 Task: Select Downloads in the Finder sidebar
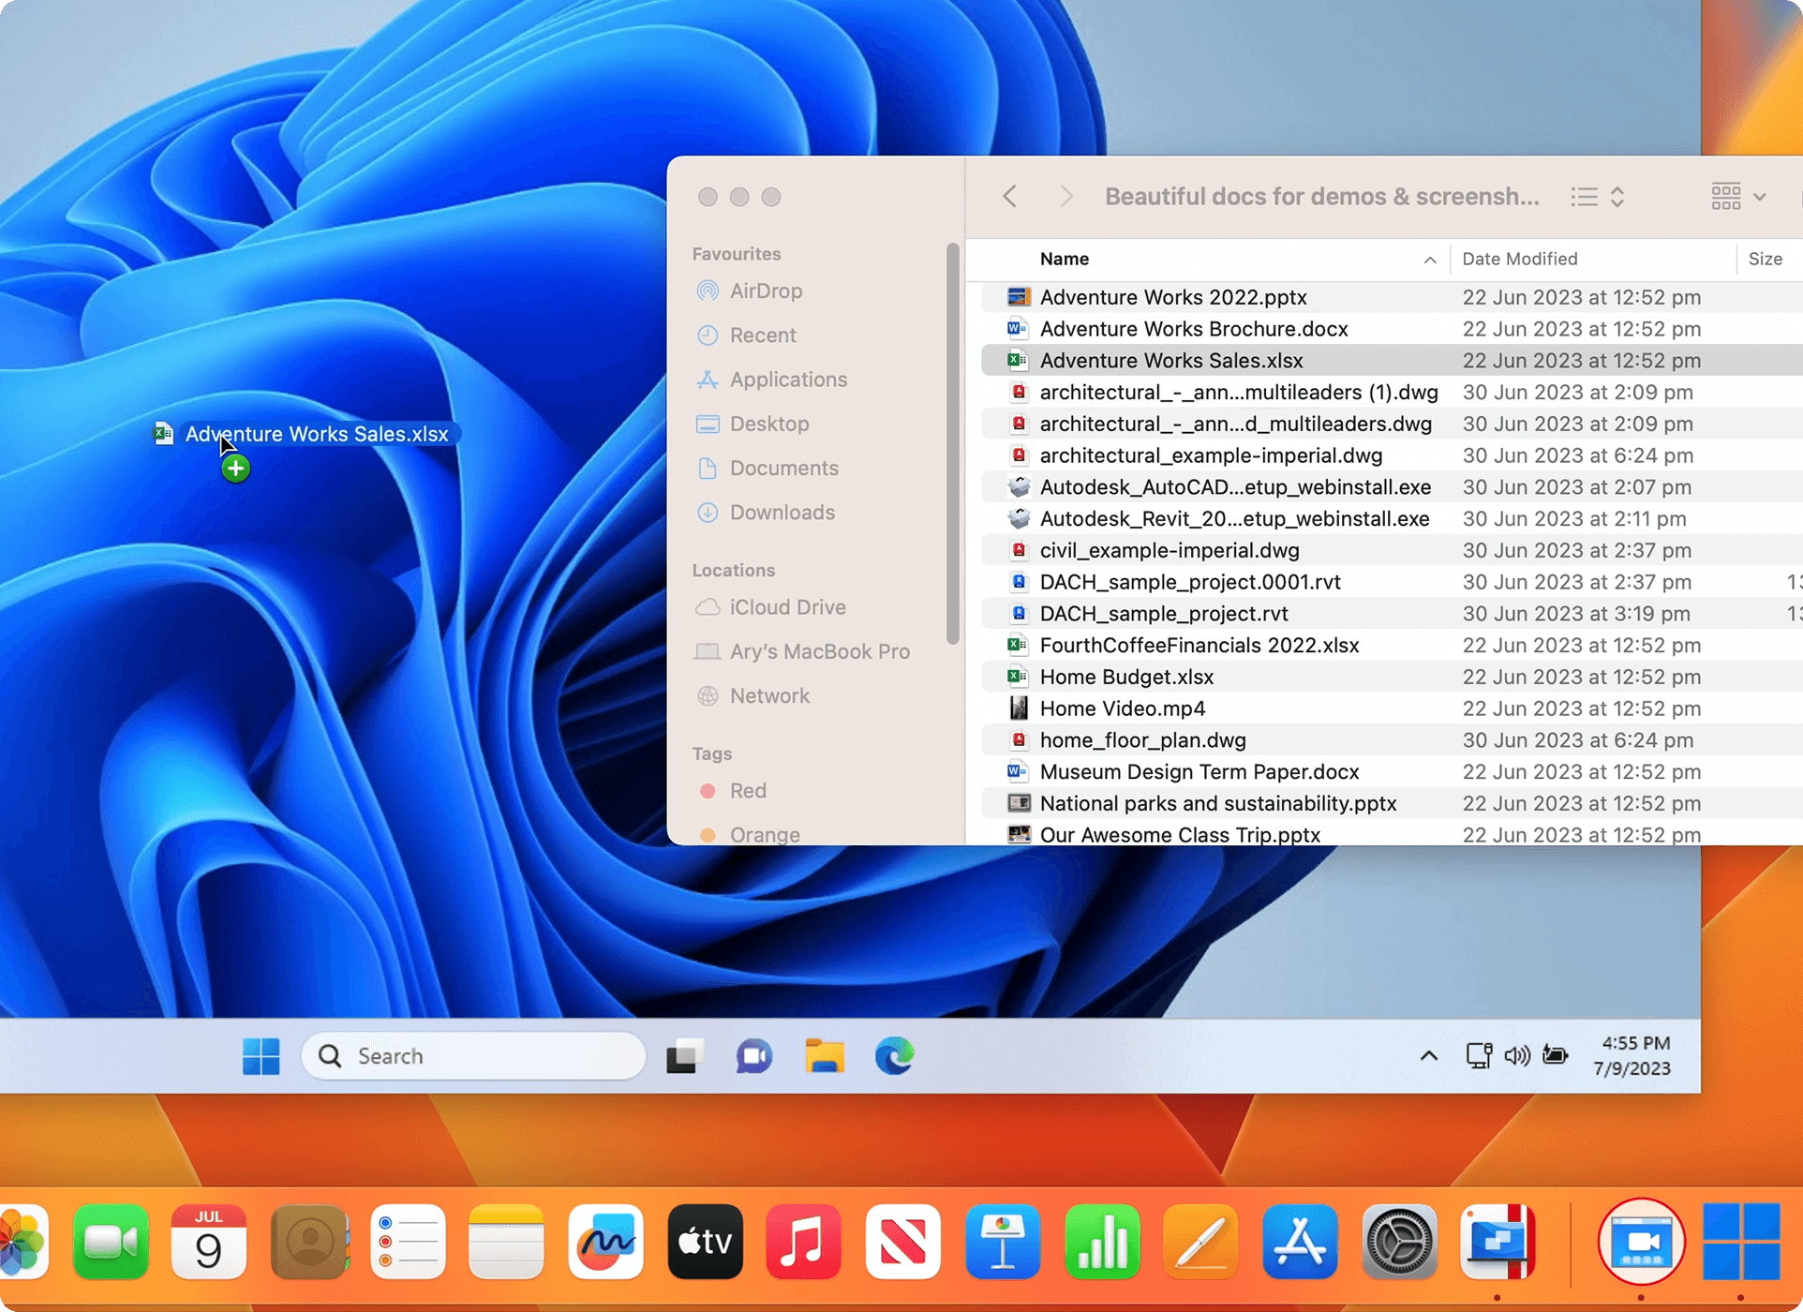point(782,512)
